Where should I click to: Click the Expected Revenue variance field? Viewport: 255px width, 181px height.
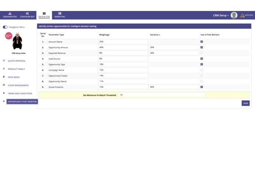pyautogui.click(x=174, y=53)
